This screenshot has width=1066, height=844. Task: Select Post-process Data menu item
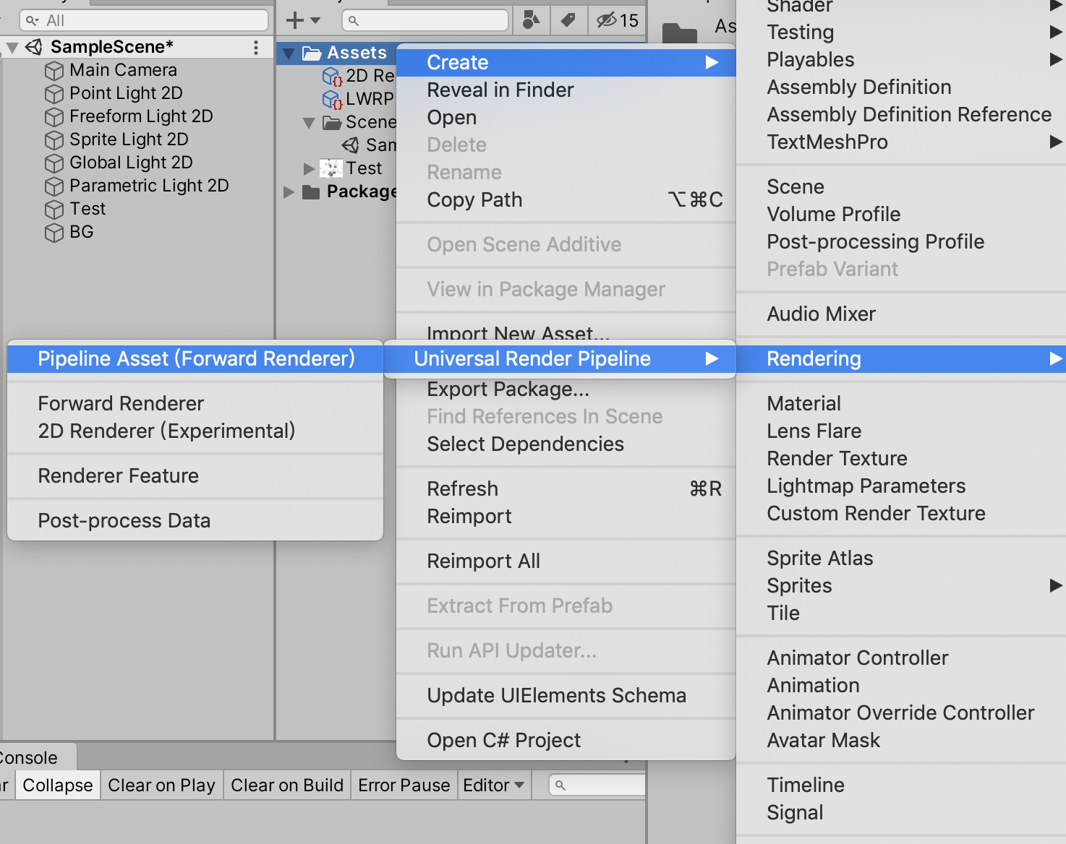point(195,520)
